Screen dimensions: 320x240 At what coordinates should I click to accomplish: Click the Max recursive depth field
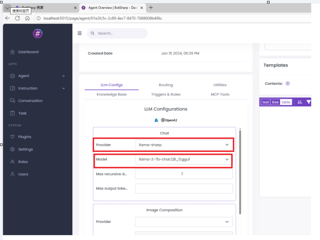184,174
